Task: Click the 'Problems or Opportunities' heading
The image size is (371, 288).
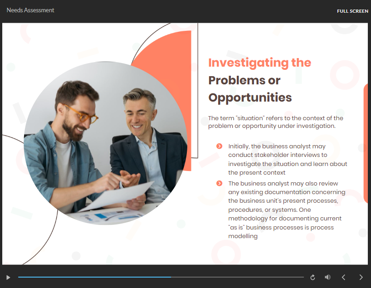Action: pos(249,89)
